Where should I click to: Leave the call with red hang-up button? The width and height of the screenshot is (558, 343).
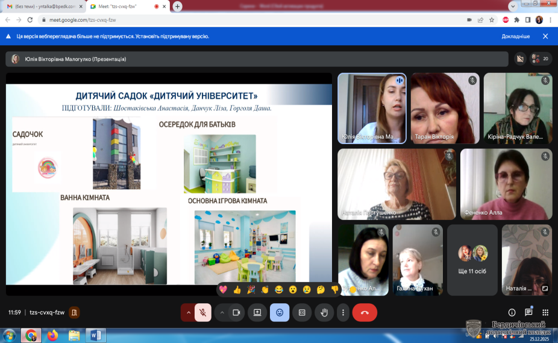(365, 312)
